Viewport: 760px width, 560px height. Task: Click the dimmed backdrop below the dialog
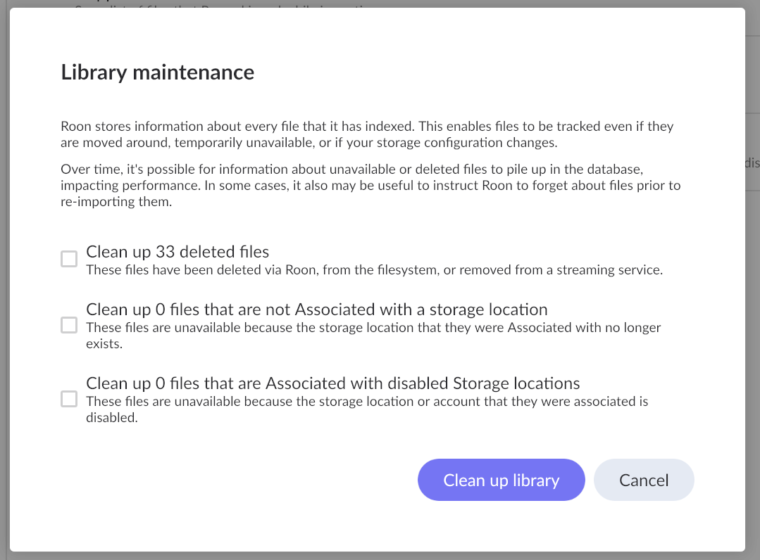click(380, 556)
